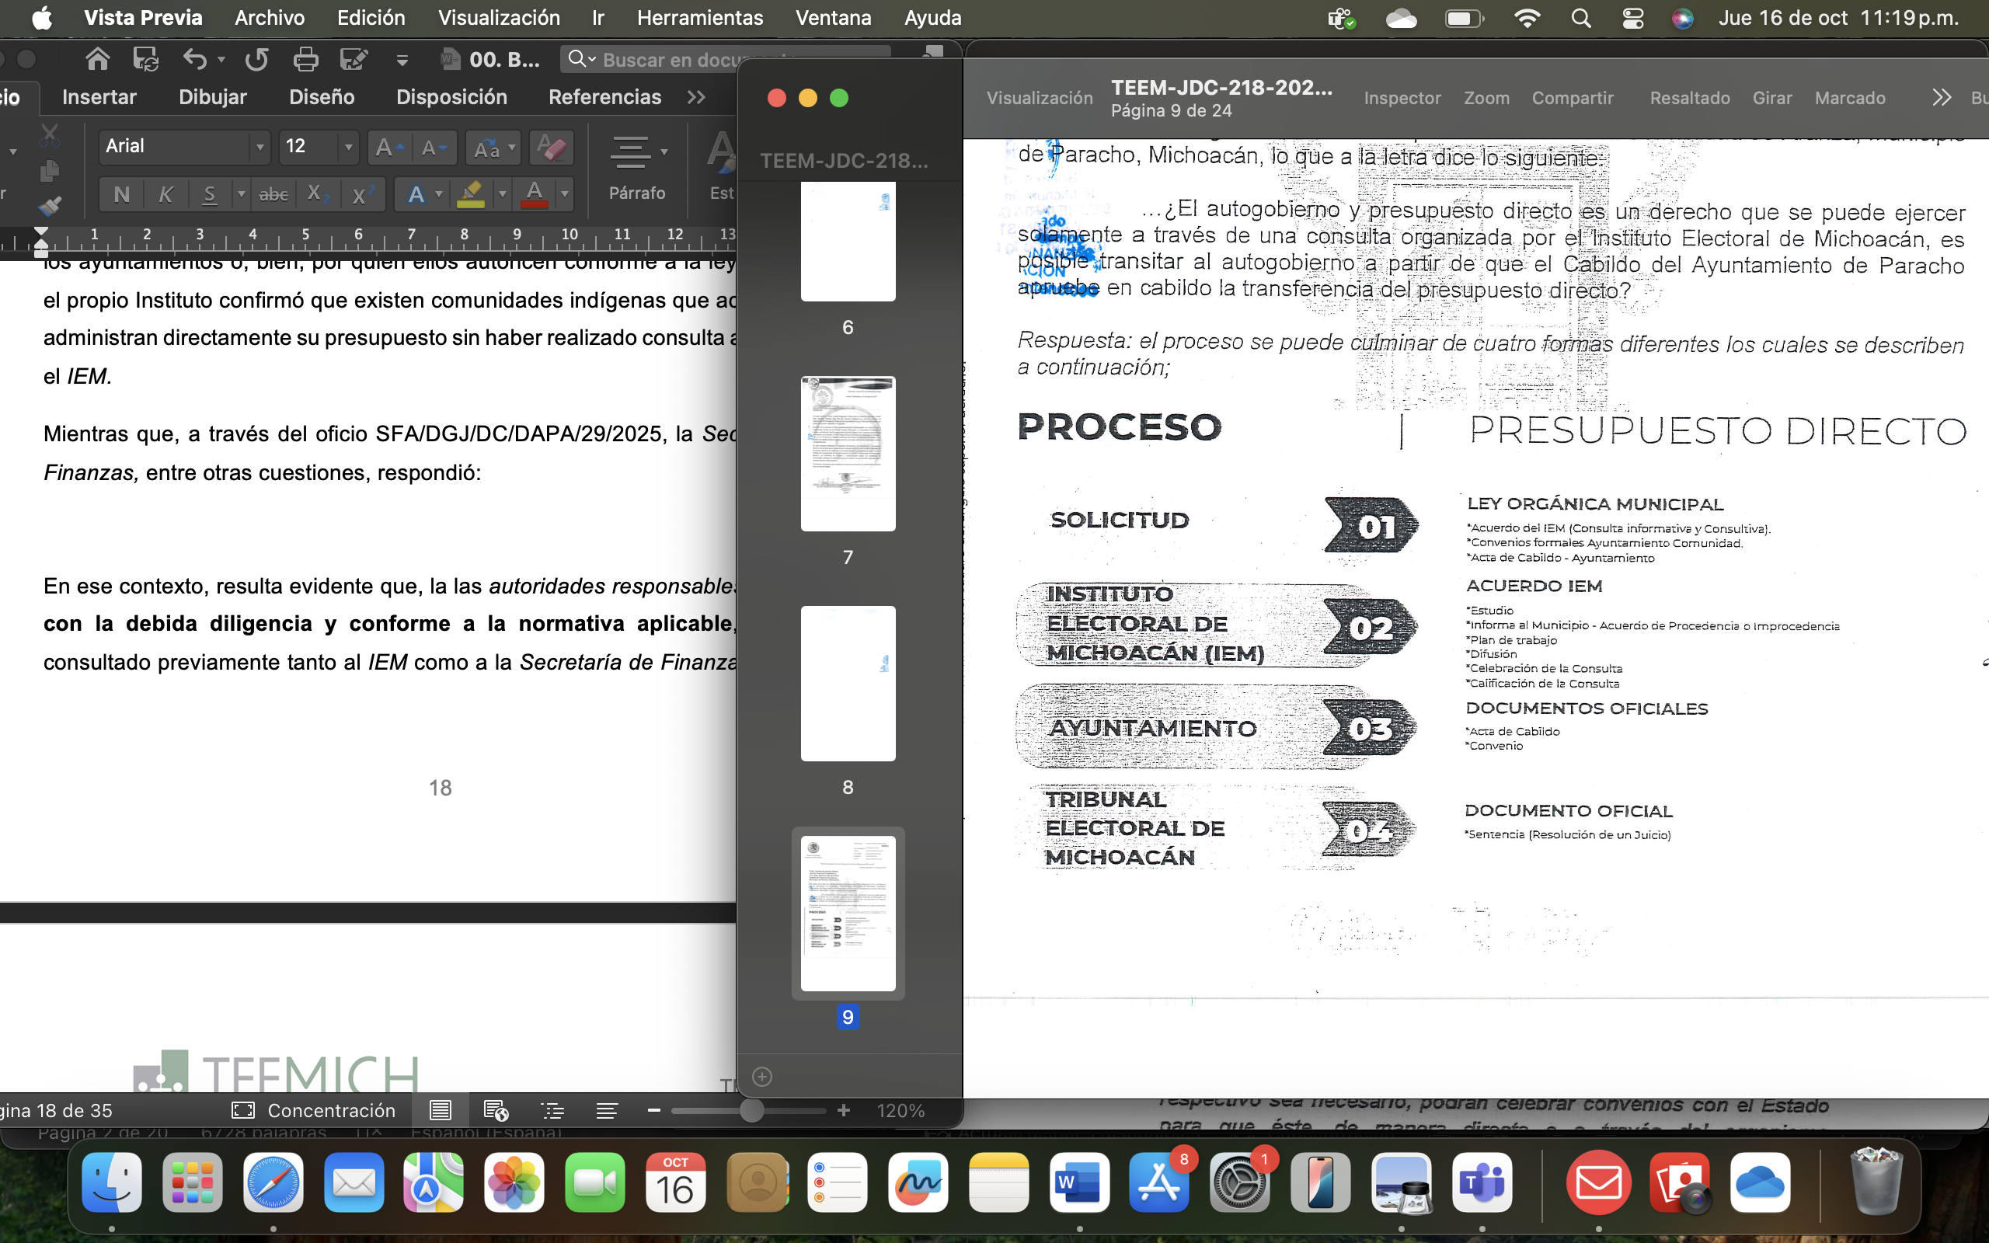
Task: Toggle bold (N) formatting
Action: pos(122,195)
